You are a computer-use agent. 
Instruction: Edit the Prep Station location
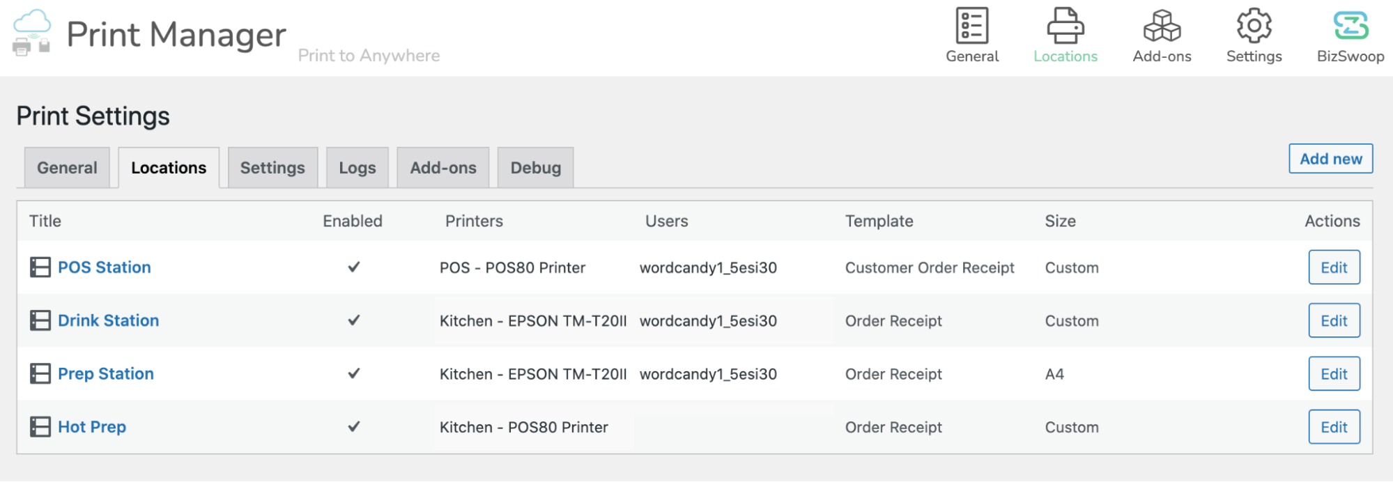[1334, 374]
